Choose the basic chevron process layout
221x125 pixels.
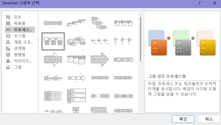coord(100,78)
